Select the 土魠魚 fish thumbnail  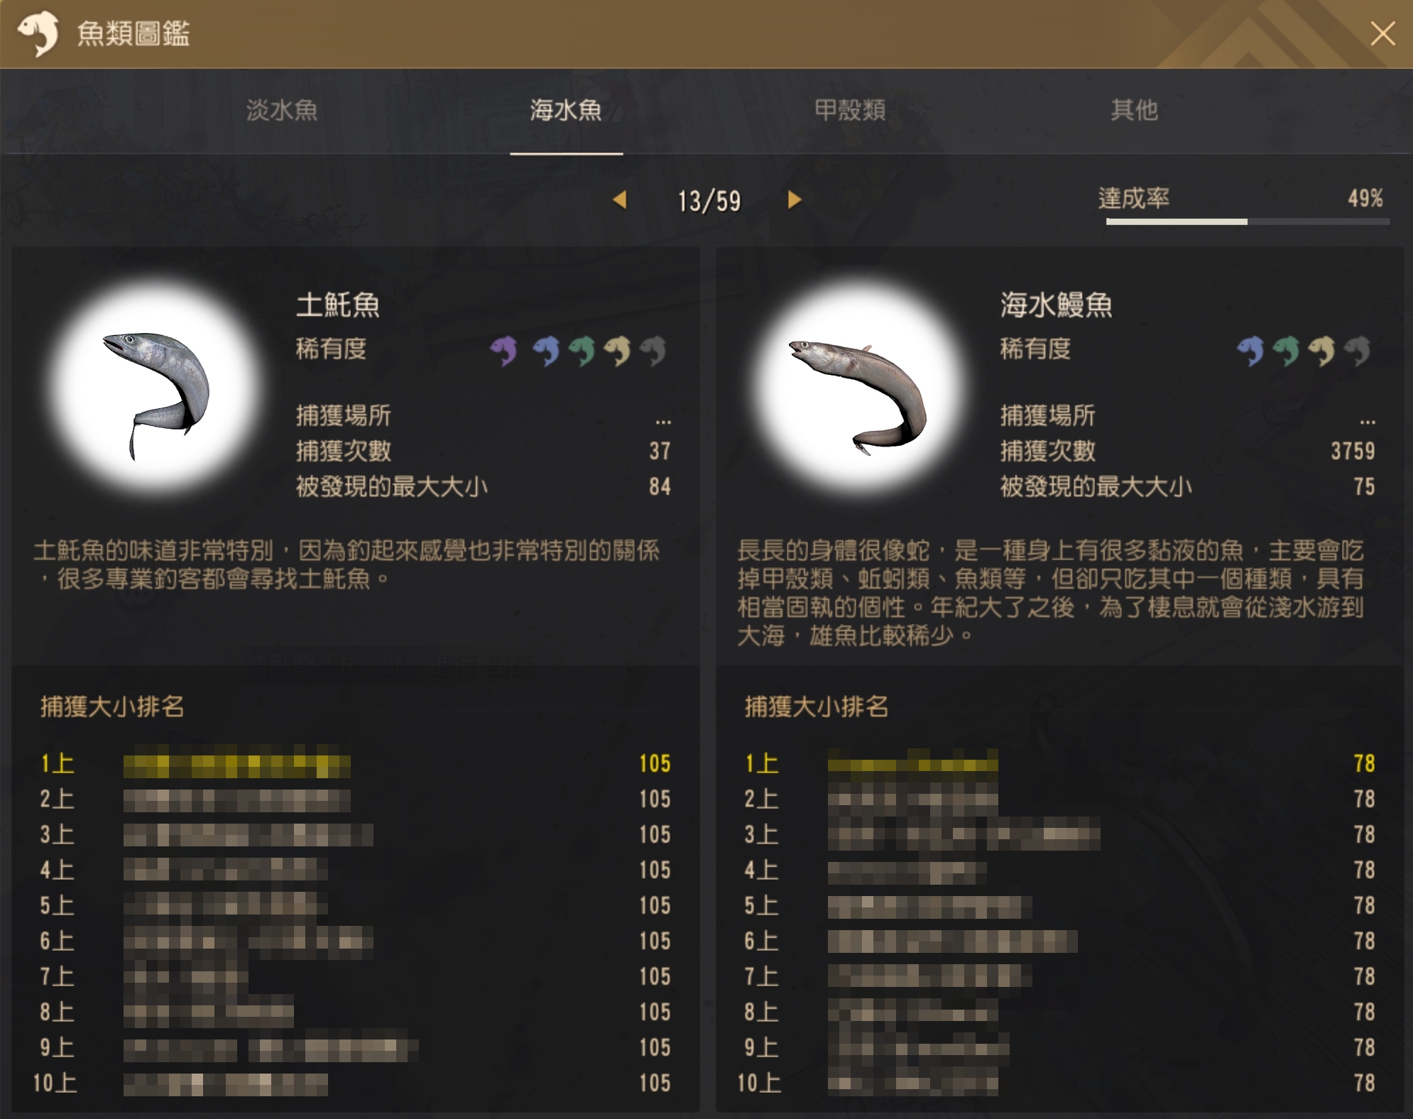click(156, 389)
